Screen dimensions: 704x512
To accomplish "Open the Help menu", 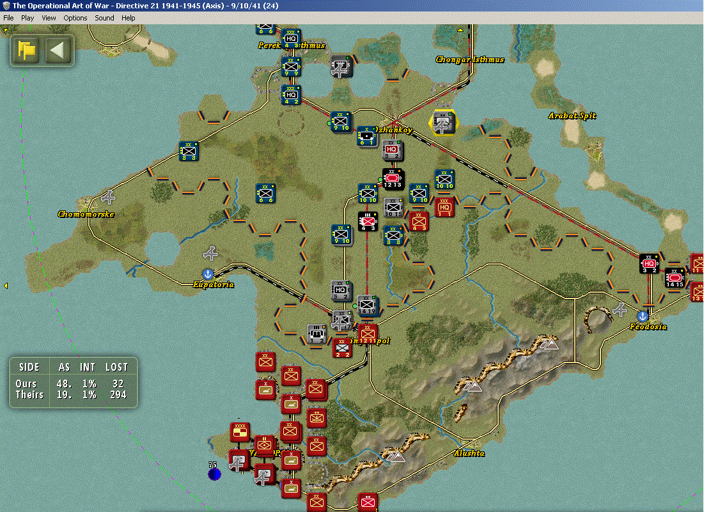I will [x=128, y=18].
